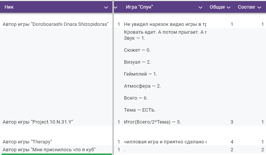Select the "Doroboarashi Onara Shizopidoras" author cell
This screenshot has width=266, height=155.
point(55,24)
